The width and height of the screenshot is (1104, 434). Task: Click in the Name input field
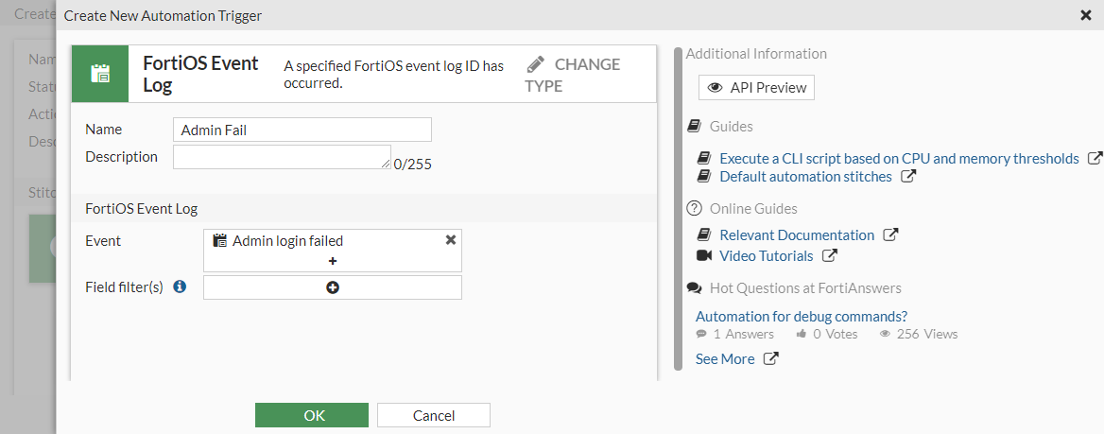point(302,130)
